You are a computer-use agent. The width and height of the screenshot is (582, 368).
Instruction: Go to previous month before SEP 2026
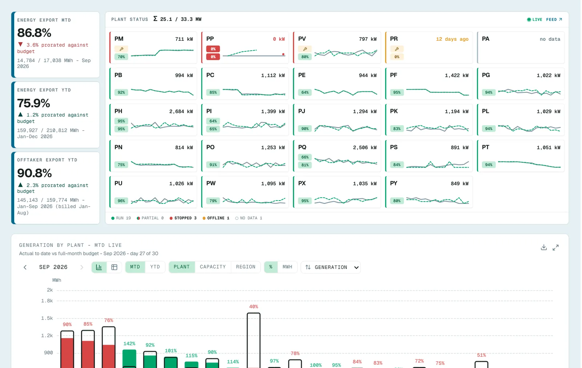(x=25, y=267)
